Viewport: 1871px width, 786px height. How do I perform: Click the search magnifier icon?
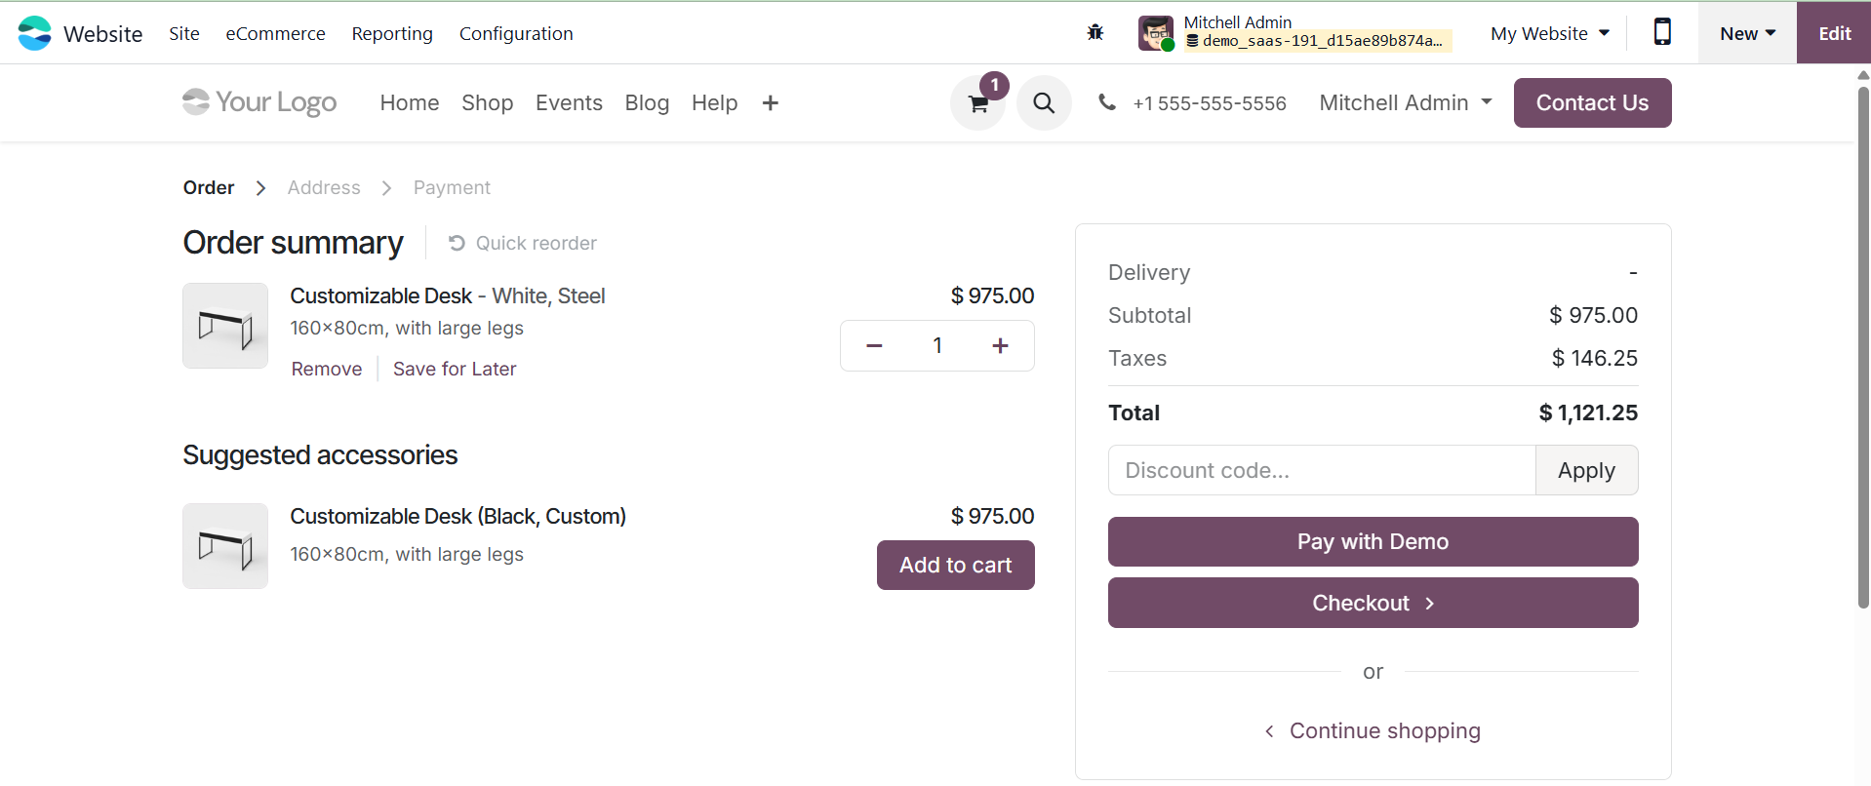point(1044,103)
